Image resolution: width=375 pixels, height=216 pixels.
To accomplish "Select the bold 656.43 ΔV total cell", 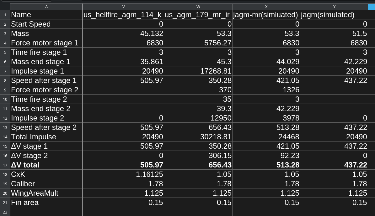I will click(198, 165).
